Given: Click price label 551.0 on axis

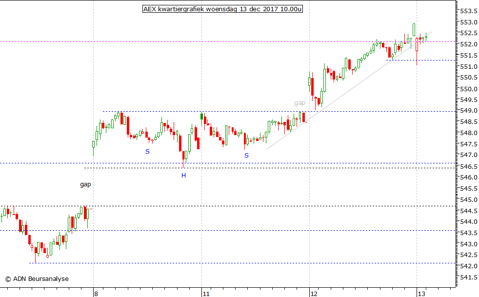Looking at the screenshot, I should tap(469, 67).
